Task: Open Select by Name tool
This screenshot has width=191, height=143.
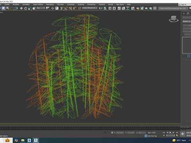Action: tap(8, 8)
